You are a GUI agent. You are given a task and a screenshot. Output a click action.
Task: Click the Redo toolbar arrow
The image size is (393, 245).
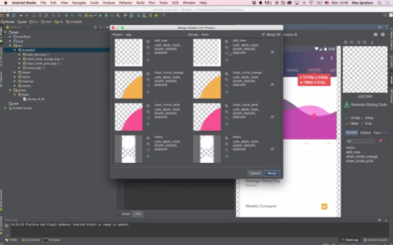(x=26, y=16)
